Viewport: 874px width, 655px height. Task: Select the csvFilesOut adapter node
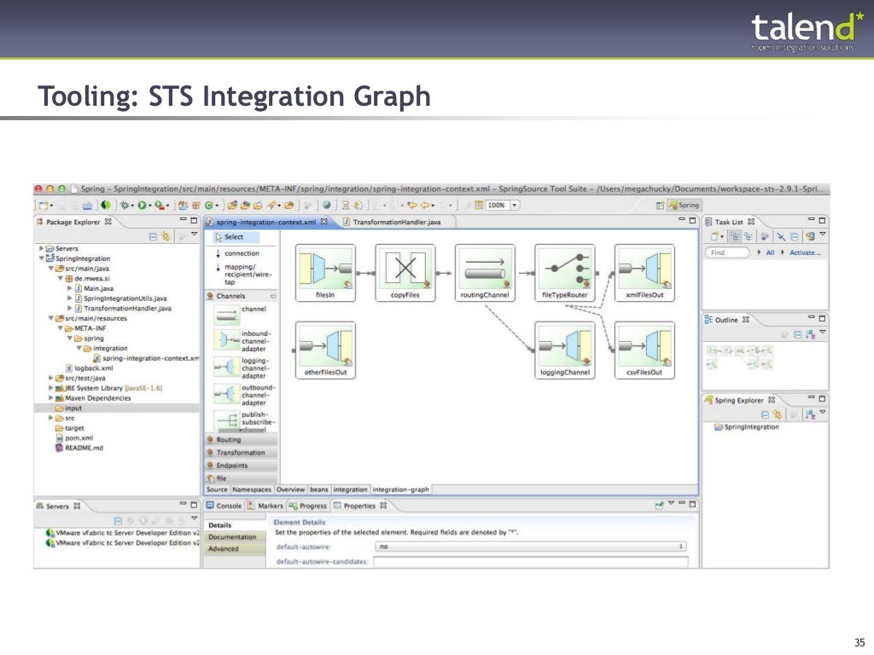click(645, 351)
